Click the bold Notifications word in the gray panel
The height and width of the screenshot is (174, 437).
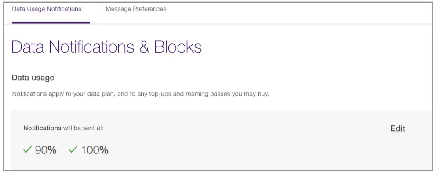point(42,128)
